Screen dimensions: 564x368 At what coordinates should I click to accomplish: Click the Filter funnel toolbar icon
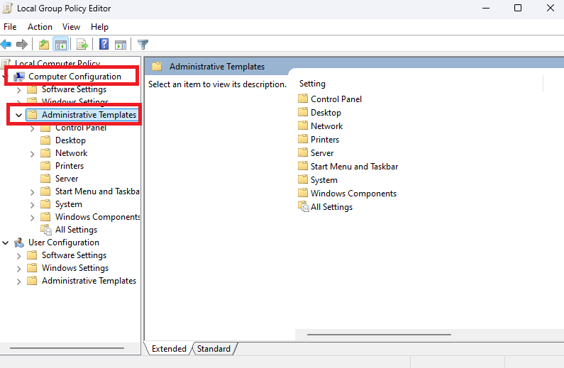tap(143, 45)
